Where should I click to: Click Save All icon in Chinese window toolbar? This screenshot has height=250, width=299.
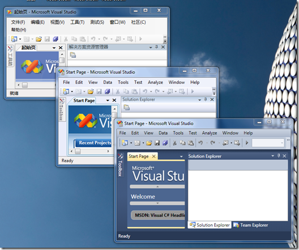coord(55,39)
